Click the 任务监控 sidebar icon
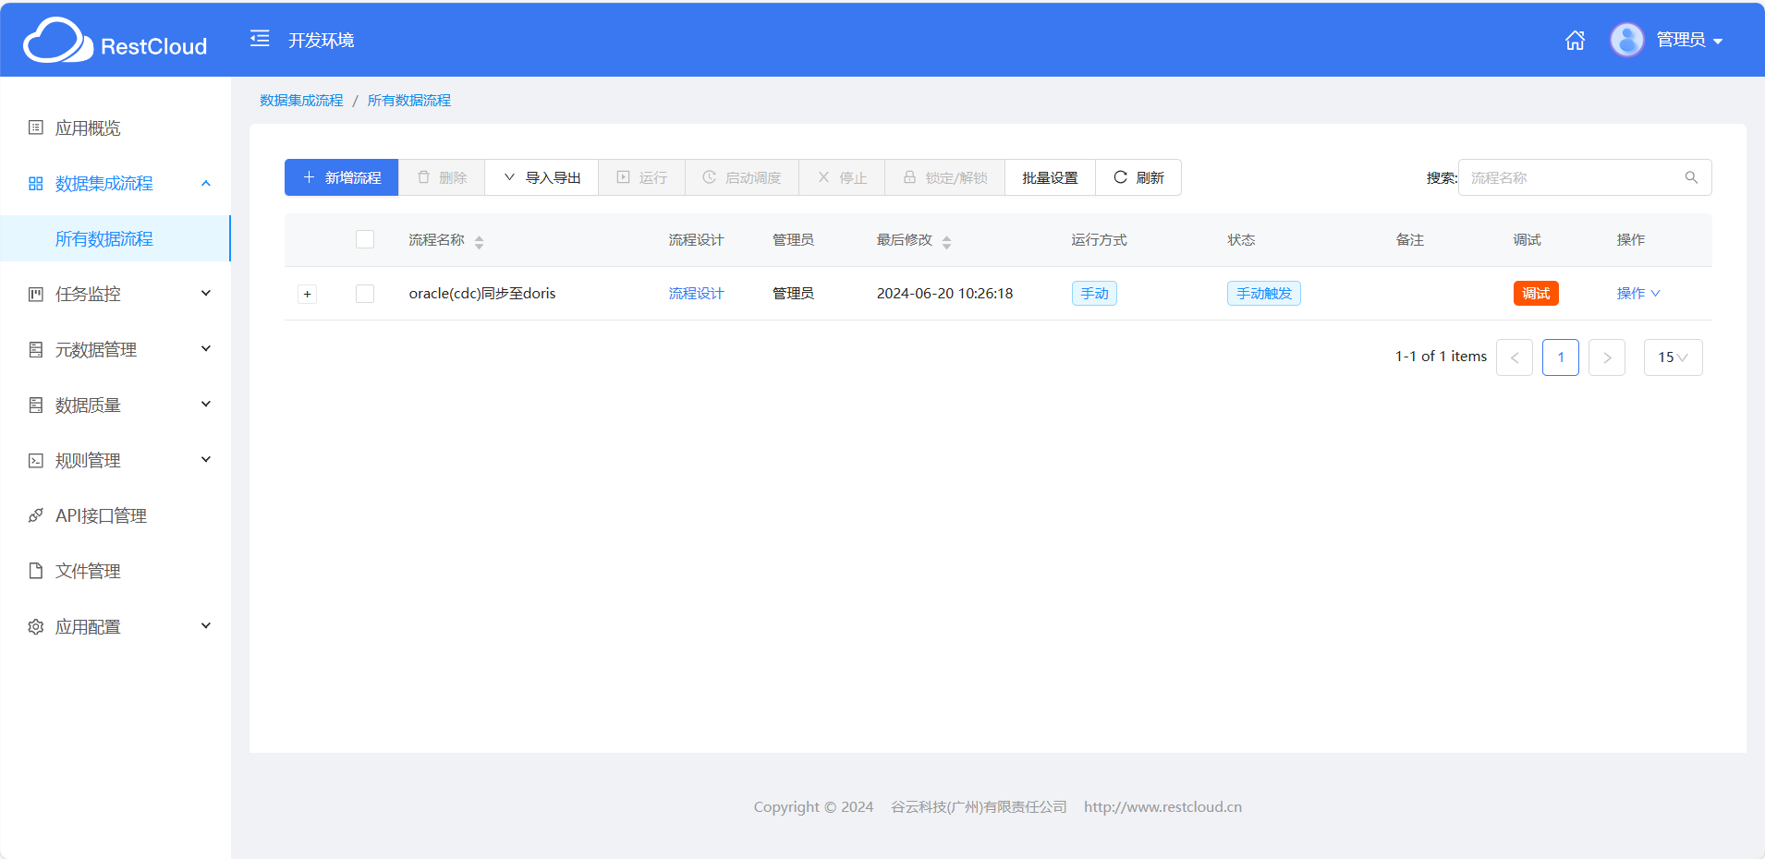This screenshot has width=1765, height=859. [36, 294]
